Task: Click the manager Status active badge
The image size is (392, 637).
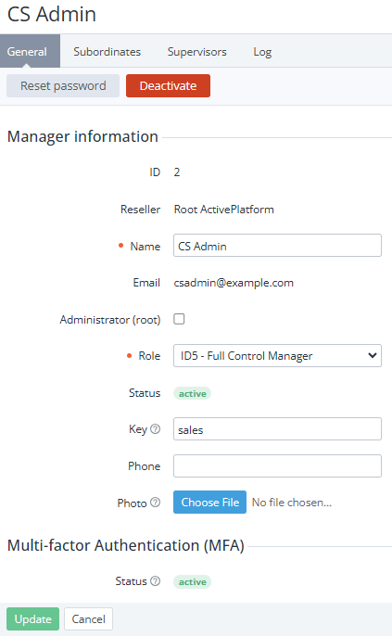Action: click(x=193, y=393)
